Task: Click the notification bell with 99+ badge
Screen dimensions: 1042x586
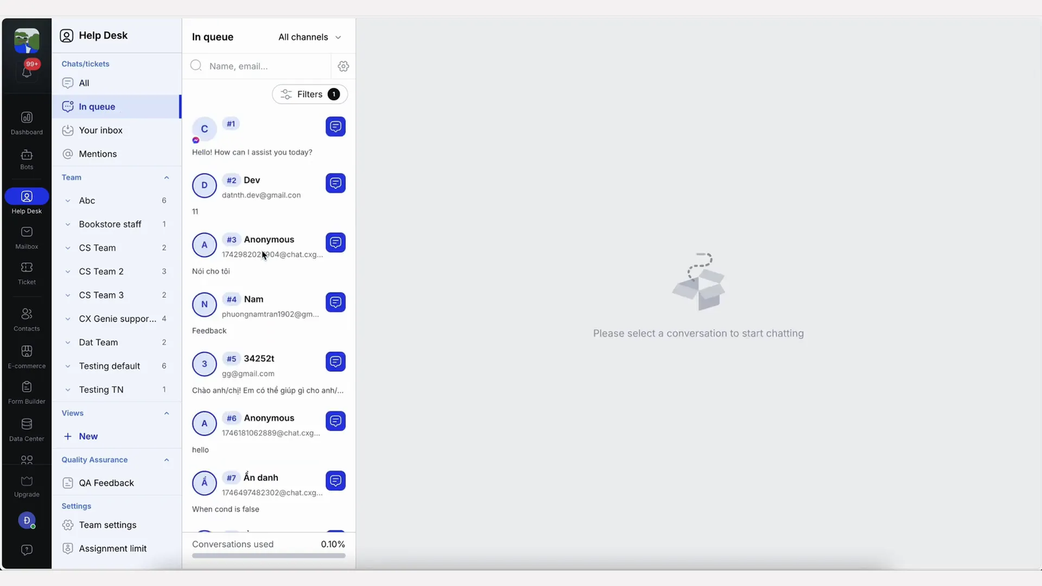Action: point(27,72)
